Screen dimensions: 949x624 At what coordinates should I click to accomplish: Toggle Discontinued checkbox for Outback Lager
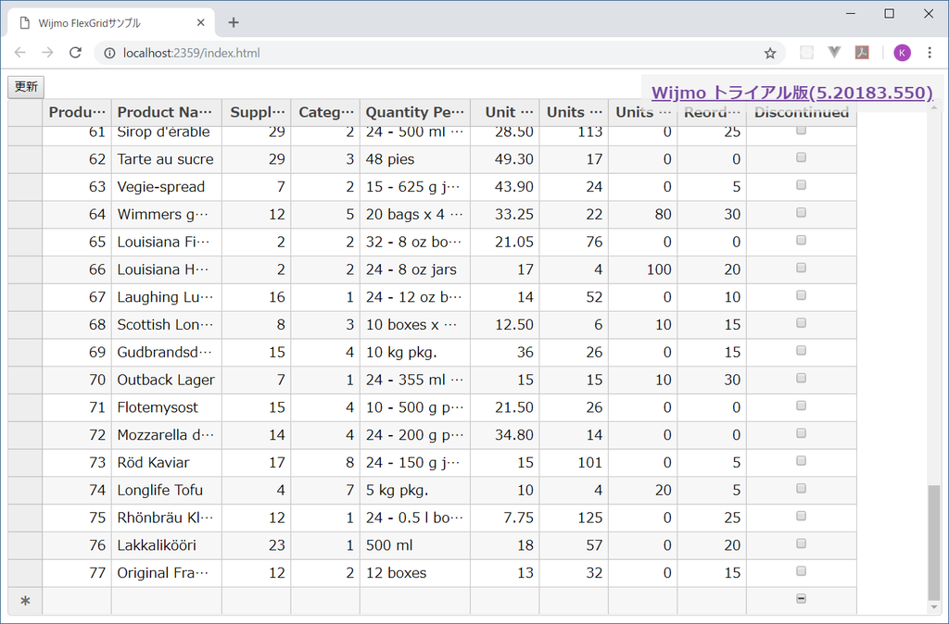point(801,379)
